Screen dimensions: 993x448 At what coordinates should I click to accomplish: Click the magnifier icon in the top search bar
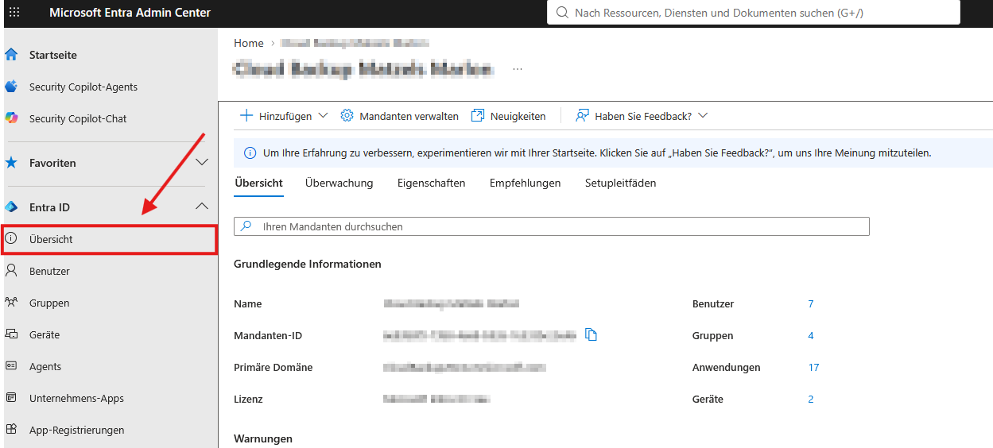563,13
